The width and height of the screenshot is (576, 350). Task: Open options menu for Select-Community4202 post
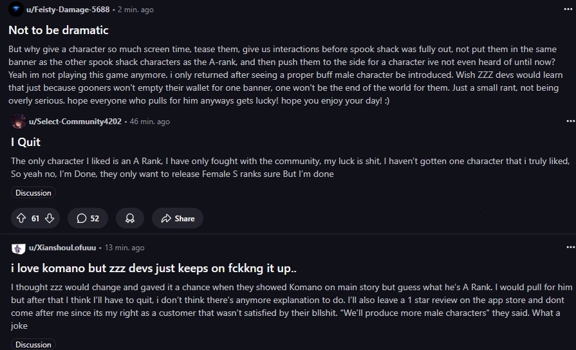[570, 121]
